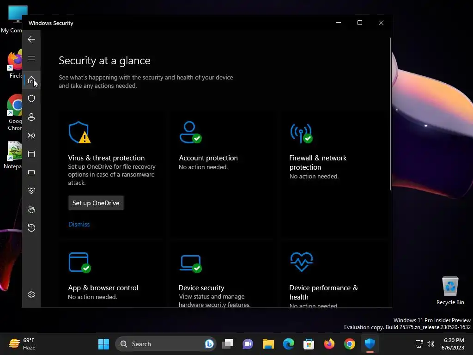Open Chat app on taskbar
Viewport: 473px width, 355px height.
point(248,344)
